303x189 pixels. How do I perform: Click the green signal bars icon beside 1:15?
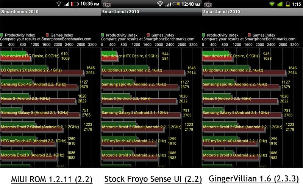[280, 4]
